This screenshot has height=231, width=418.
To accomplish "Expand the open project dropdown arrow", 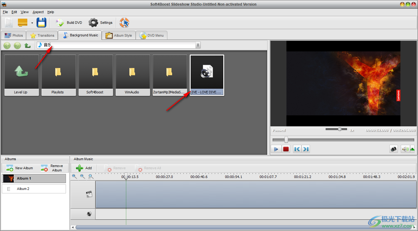I will pyautogui.click(x=32, y=23).
